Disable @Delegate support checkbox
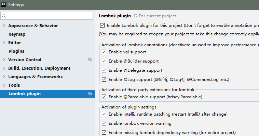Image resolution: width=259 pixels, height=136 pixels. click(x=104, y=70)
